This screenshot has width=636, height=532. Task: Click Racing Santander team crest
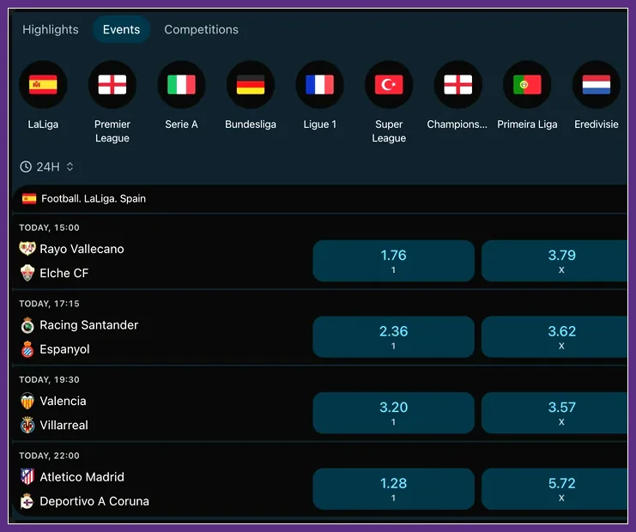point(27,325)
